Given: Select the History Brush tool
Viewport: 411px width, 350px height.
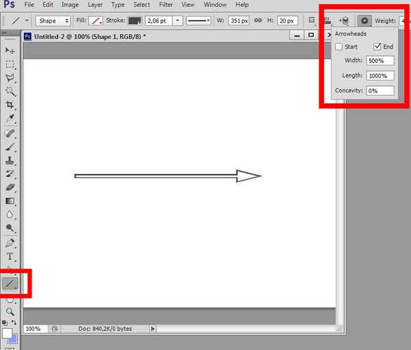Looking at the screenshot, I should 10,174.
